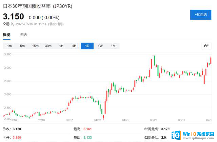Open the candlestick chart type icon
Viewport: 217px width, 142px height.
[206, 46]
